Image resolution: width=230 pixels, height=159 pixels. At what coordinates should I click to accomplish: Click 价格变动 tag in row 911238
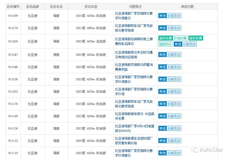click(x=174, y=79)
